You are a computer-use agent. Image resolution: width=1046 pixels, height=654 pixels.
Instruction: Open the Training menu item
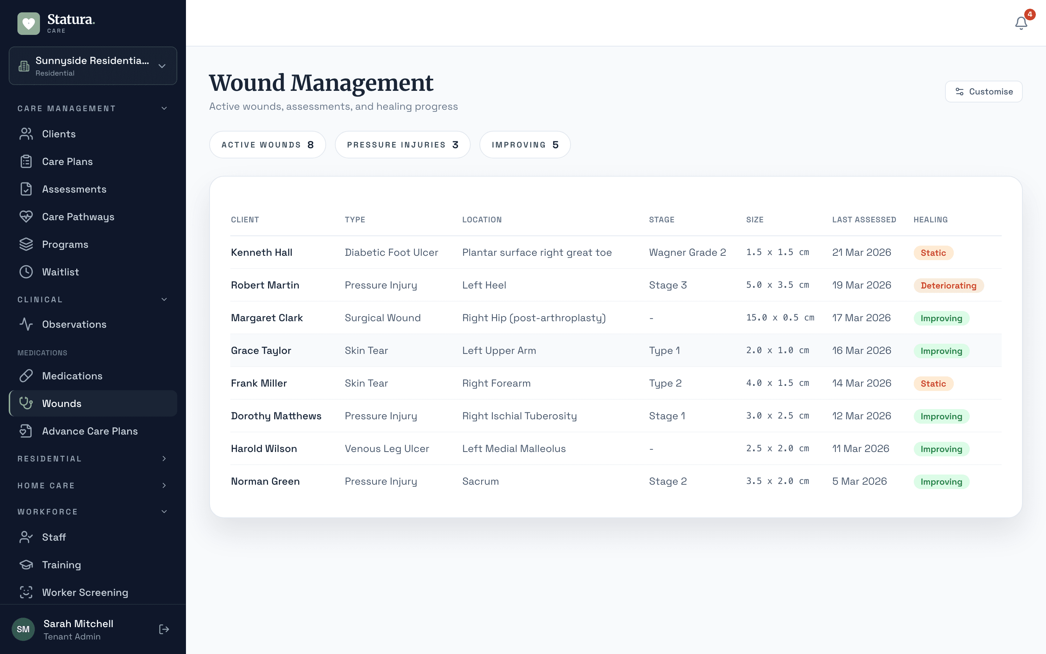[x=61, y=565]
